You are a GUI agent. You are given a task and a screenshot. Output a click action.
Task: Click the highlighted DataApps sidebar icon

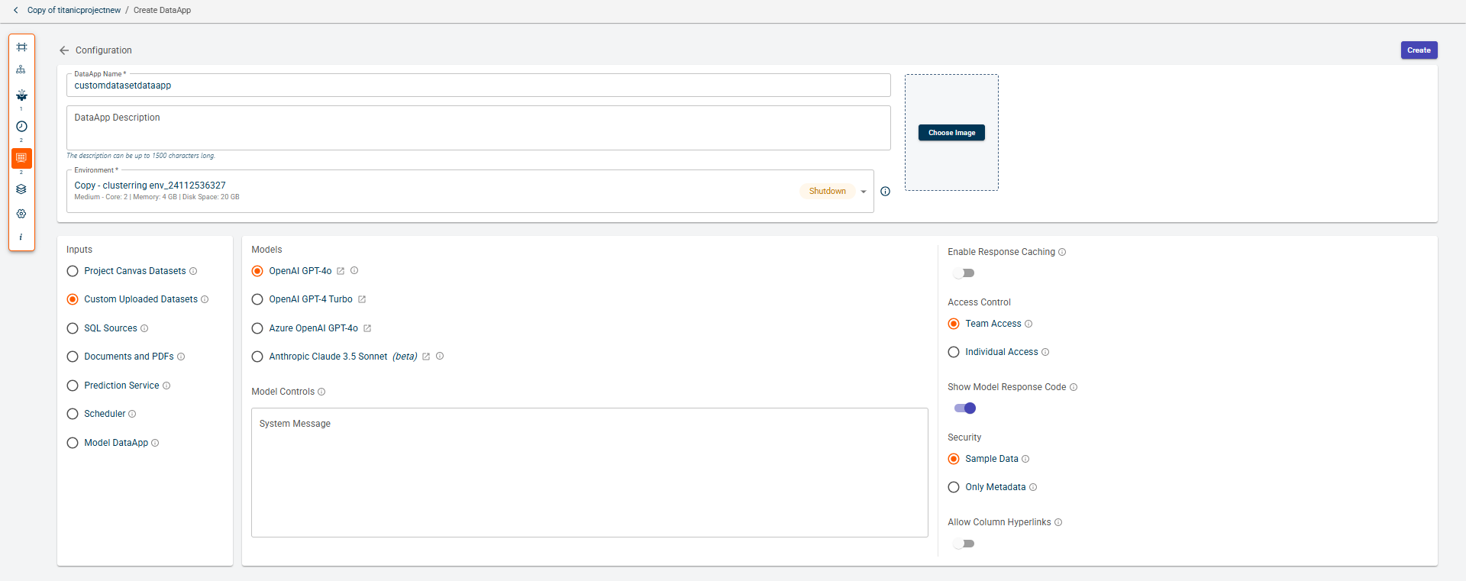coord(21,158)
